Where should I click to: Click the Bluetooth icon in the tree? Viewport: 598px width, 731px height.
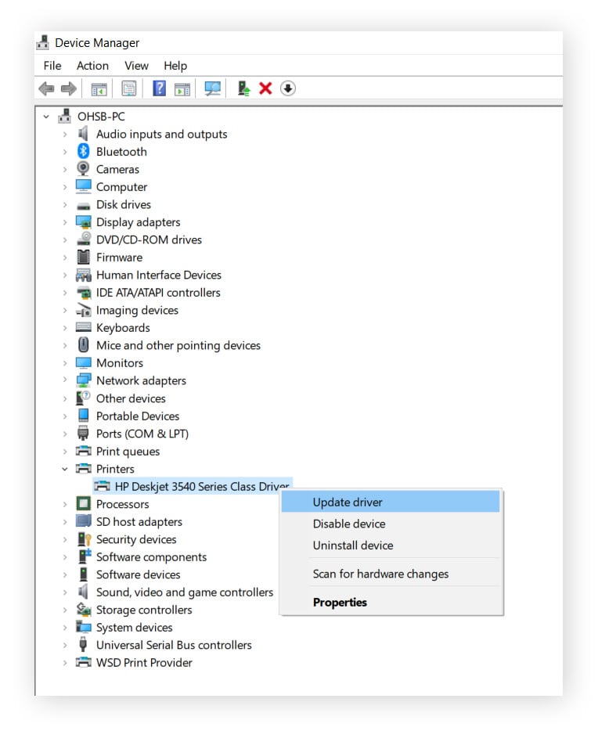tap(84, 152)
